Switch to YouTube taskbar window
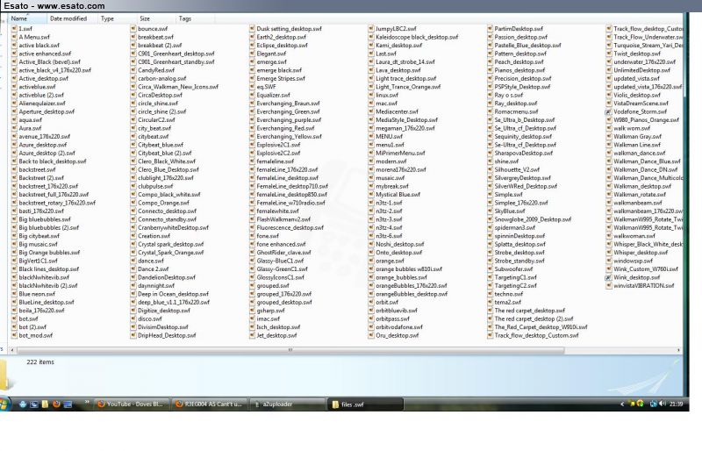702x451 pixels. coord(133,404)
